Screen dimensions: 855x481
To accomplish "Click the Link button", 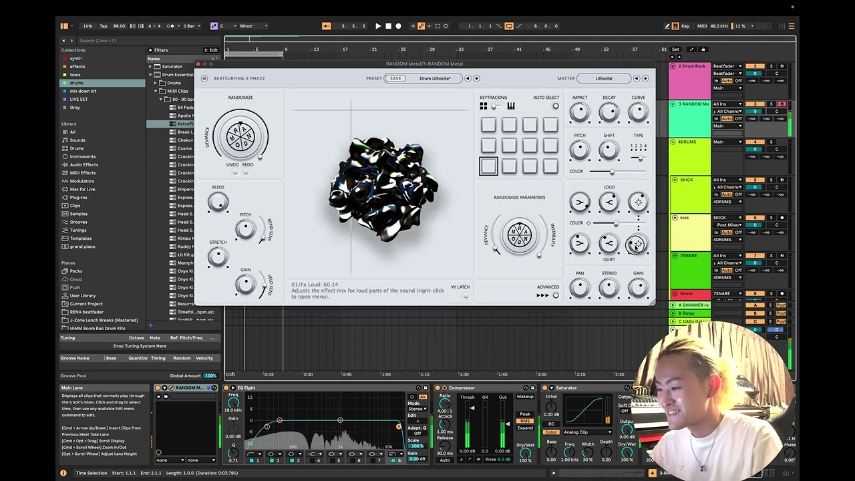I will click(x=88, y=26).
